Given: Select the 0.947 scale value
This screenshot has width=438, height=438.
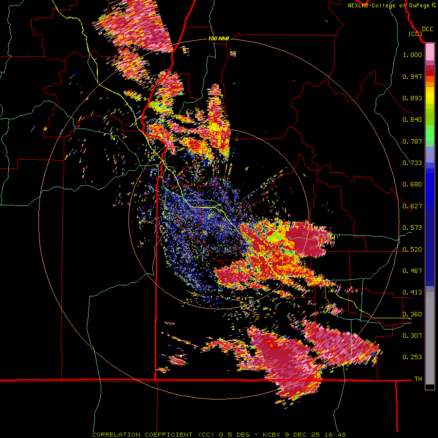Looking at the screenshot, I should pyautogui.click(x=412, y=76).
